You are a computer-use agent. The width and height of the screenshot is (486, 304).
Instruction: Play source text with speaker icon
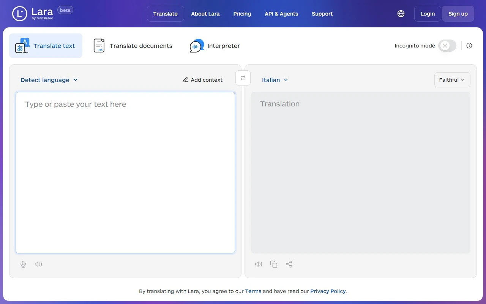38,264
